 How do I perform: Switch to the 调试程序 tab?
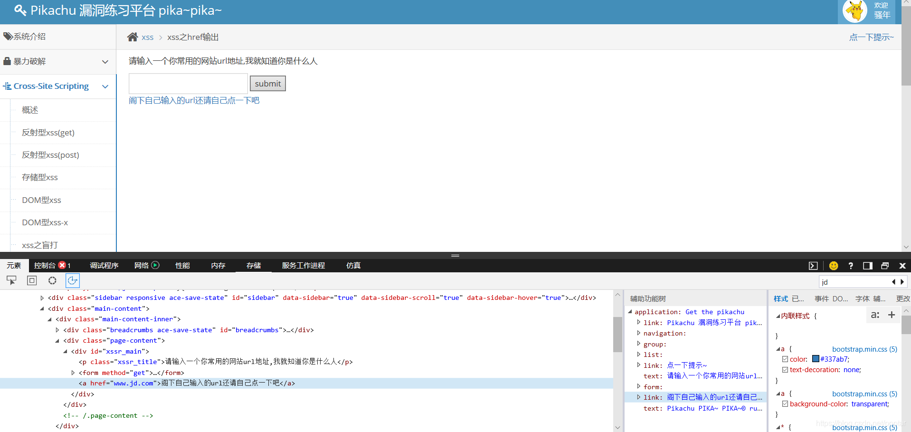[104, 265]
